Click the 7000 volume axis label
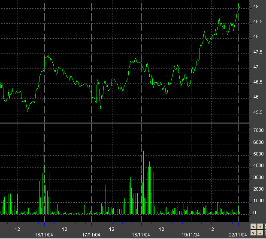This screenshot has height=239, width=266. [x=258, y=130]
